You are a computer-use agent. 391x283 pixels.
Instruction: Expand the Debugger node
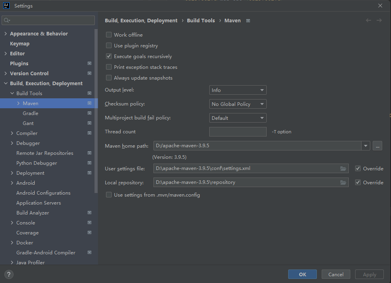click(x=12, y=143)
